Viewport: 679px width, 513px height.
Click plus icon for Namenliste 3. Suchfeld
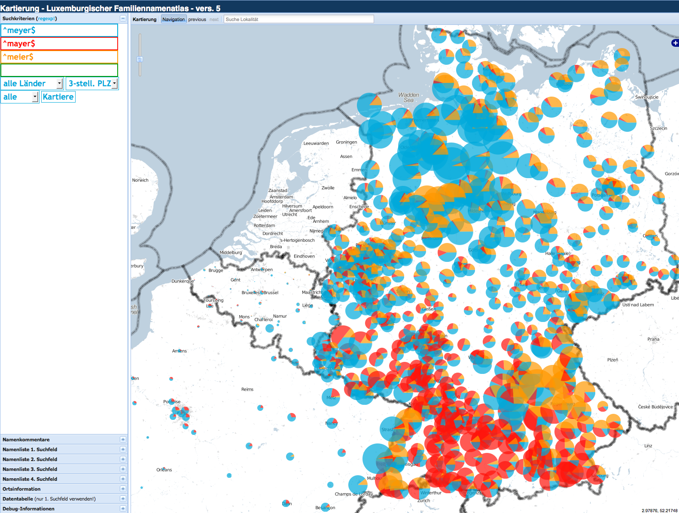click(123, 469)
